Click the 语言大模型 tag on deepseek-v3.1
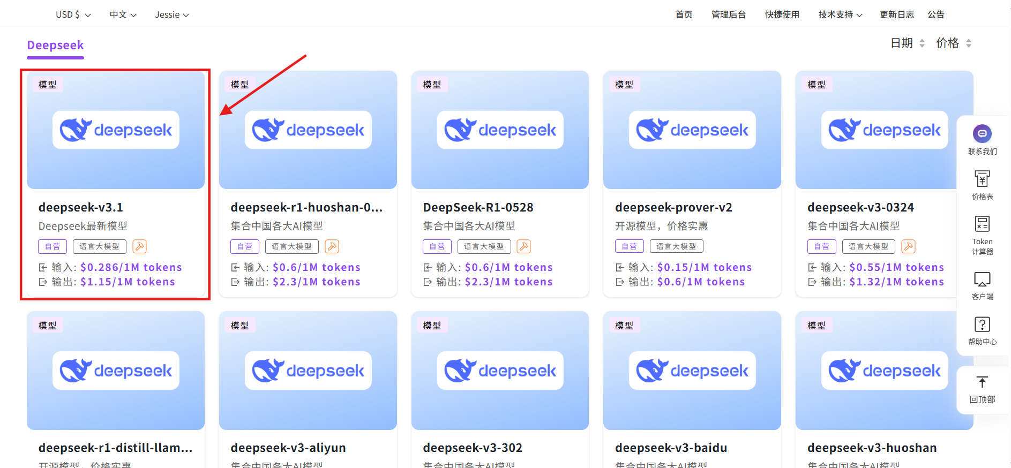 [100, 246]
